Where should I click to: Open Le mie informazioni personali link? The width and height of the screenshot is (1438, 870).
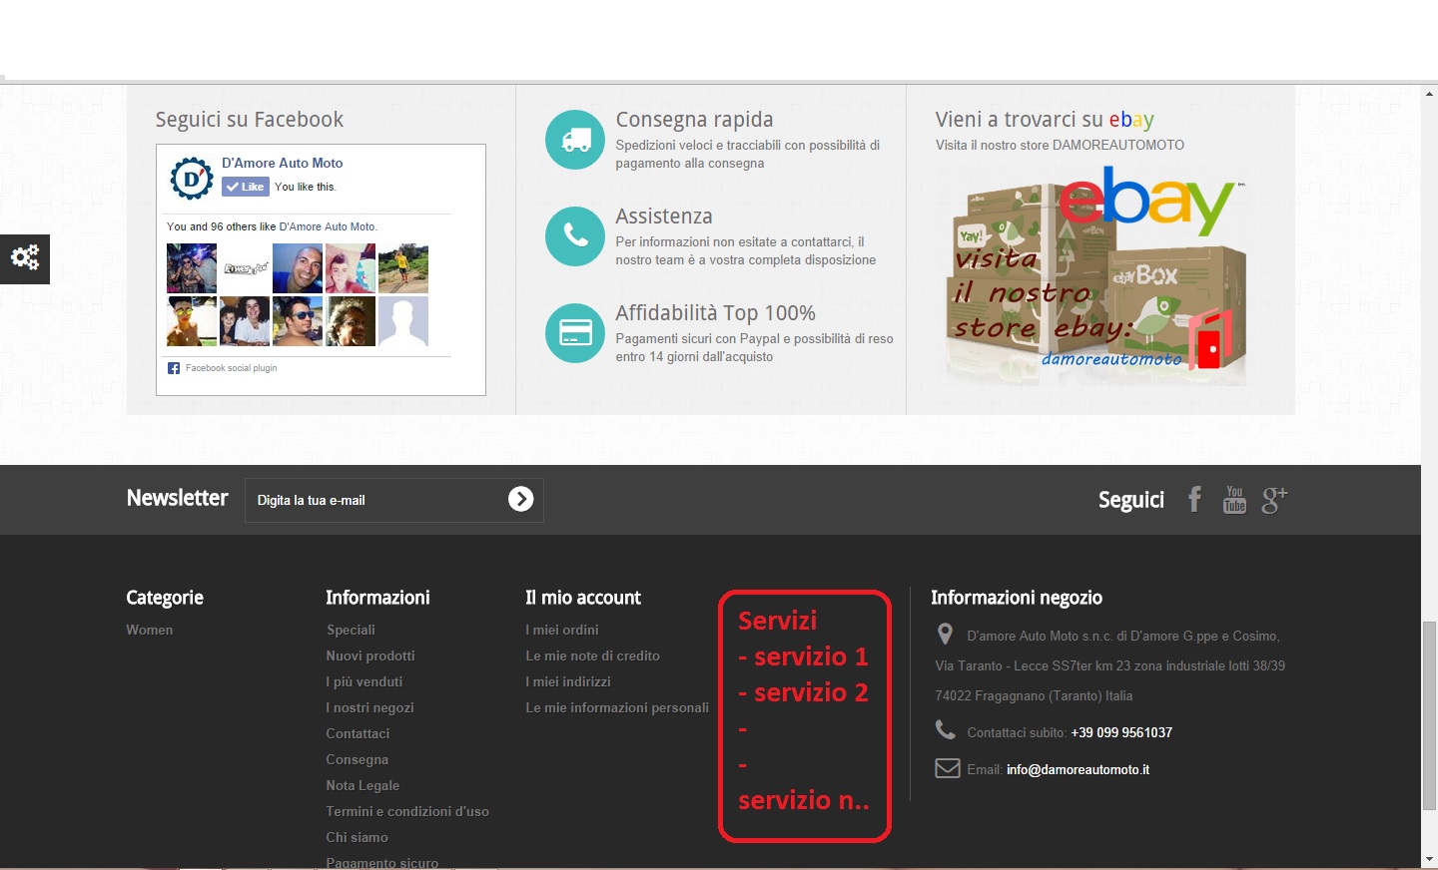(617, 707)
